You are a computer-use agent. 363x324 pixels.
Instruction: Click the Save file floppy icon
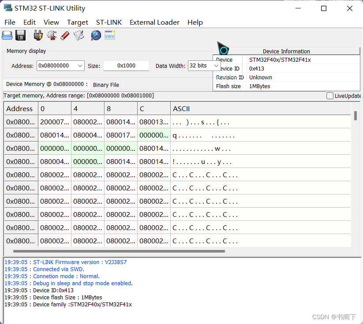21,36
